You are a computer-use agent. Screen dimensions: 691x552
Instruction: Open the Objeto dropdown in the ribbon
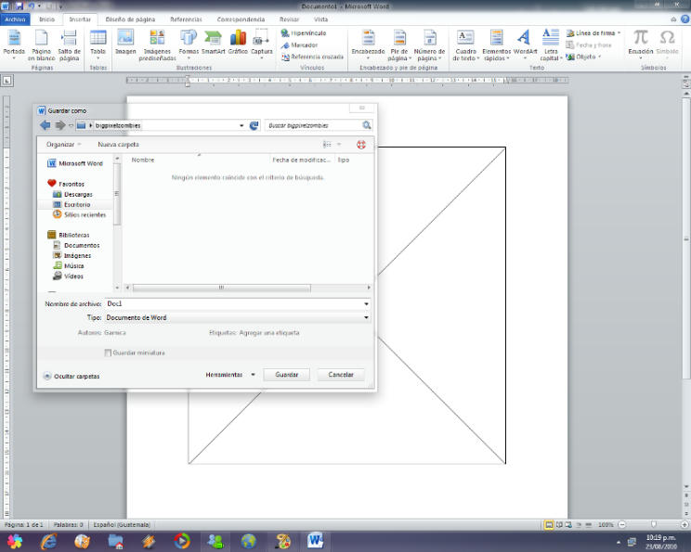tap(599, 57)
